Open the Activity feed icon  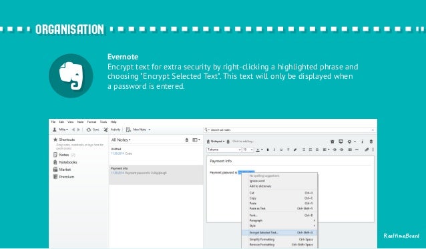click(x=105, y=130)
